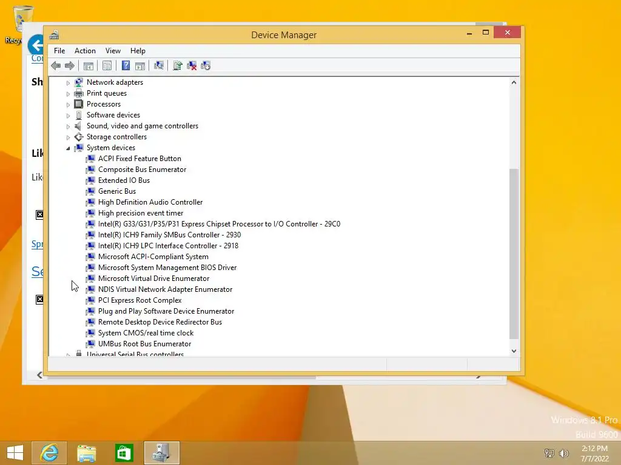The height and width of the screenshot is (465, 621).
Task: Click the network icon in system tray
Action: [549, 453]
